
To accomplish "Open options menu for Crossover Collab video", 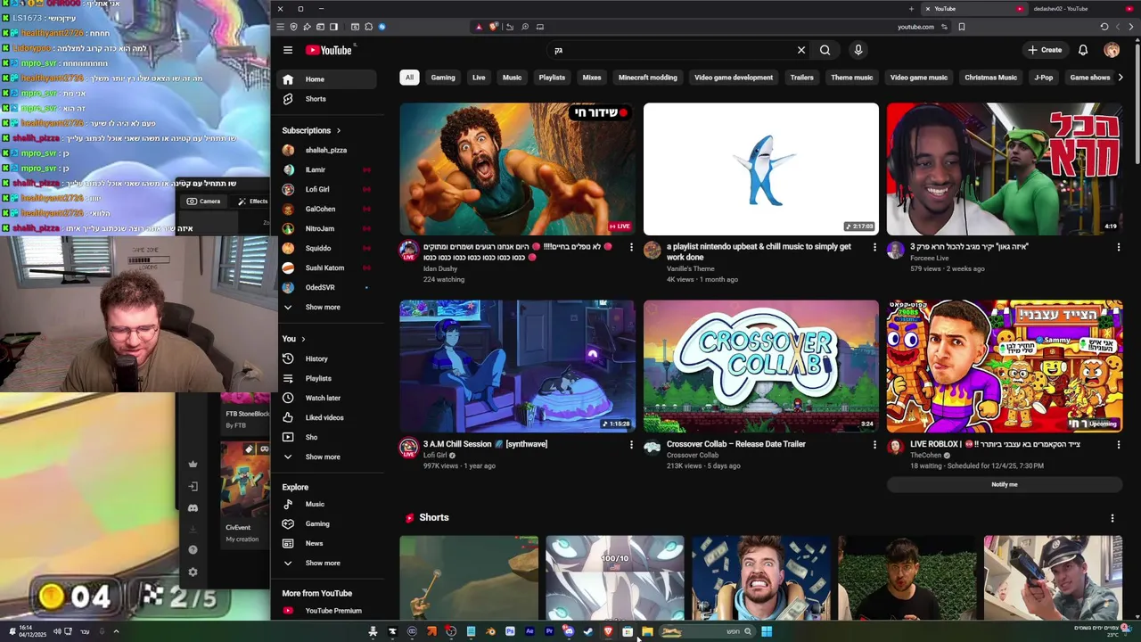I will coord(874,444).
